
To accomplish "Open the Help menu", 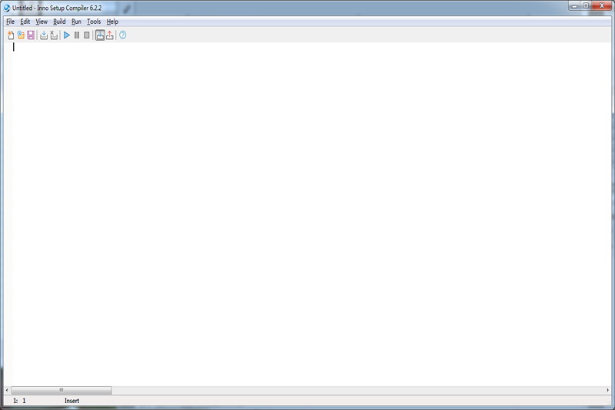I will (112, 22).
